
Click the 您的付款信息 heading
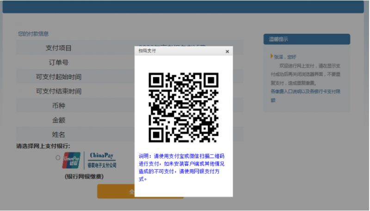tap(33, 34)
